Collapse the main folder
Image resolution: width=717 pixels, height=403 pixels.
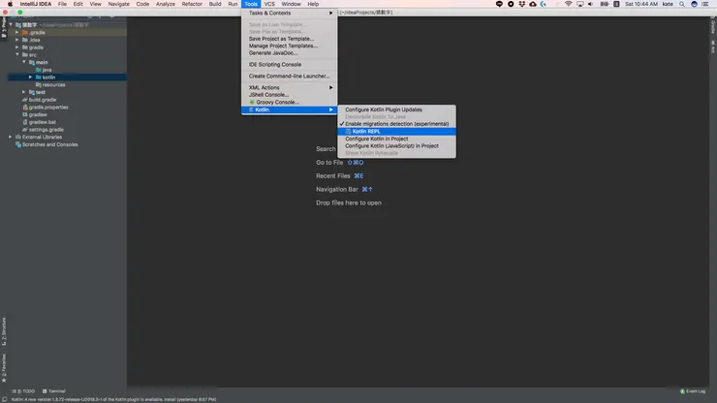pyautogui.click(x=24, y=62)
